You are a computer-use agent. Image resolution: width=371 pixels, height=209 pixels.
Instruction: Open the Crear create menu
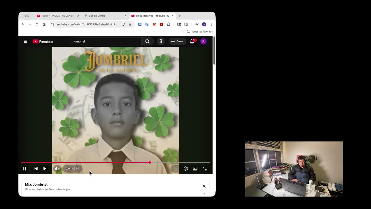(x=177, y=42)
